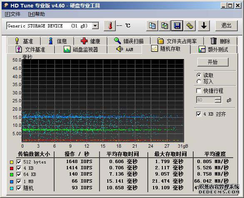The image size is (244, 198).
Task: Click blue swatch for 1 MB
Action: click(x=12, y=181)
